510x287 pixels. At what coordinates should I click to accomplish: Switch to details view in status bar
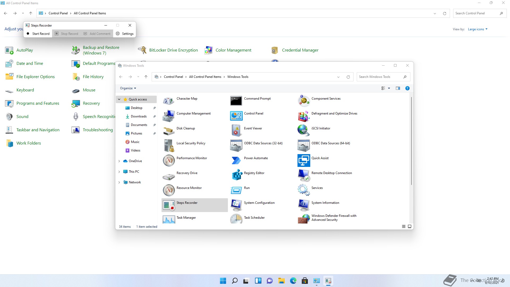tap(404, 226)
